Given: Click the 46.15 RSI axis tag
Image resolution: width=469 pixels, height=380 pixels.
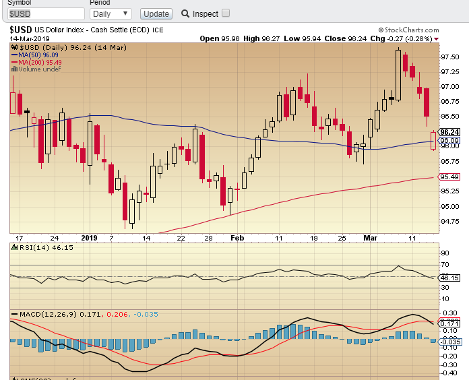Looking at the screenshot, I should [x=449, y=278].
